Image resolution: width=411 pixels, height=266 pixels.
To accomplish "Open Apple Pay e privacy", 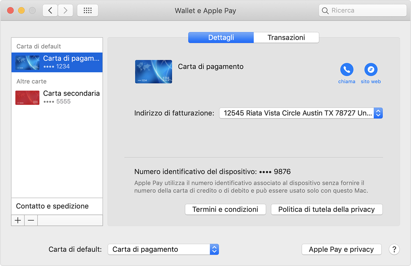I will (x=341, y=249).
